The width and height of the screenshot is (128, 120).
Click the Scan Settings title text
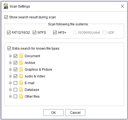(20, 6)
